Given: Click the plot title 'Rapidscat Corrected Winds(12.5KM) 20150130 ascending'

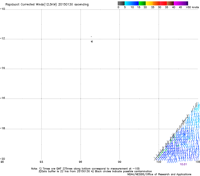Looking at the screenshot, I should (x=47, y=5).
